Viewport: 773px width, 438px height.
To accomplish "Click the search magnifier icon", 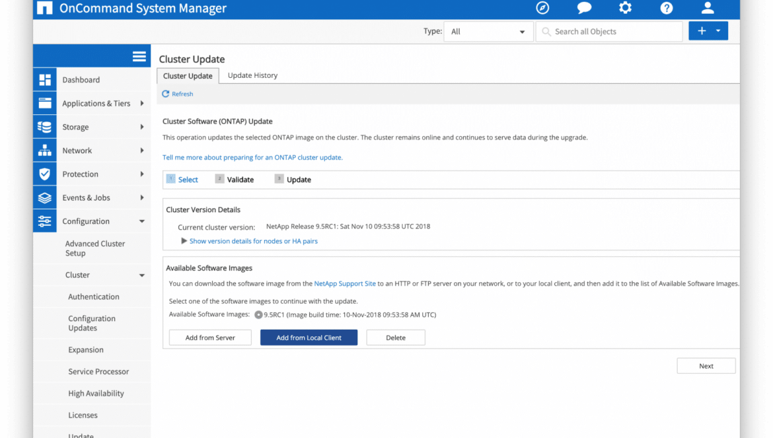I will 546,32.
